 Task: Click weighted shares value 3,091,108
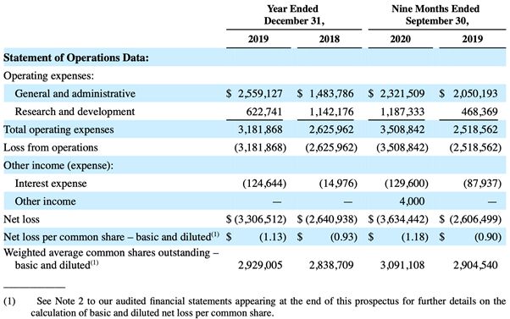tap(402, 265)
